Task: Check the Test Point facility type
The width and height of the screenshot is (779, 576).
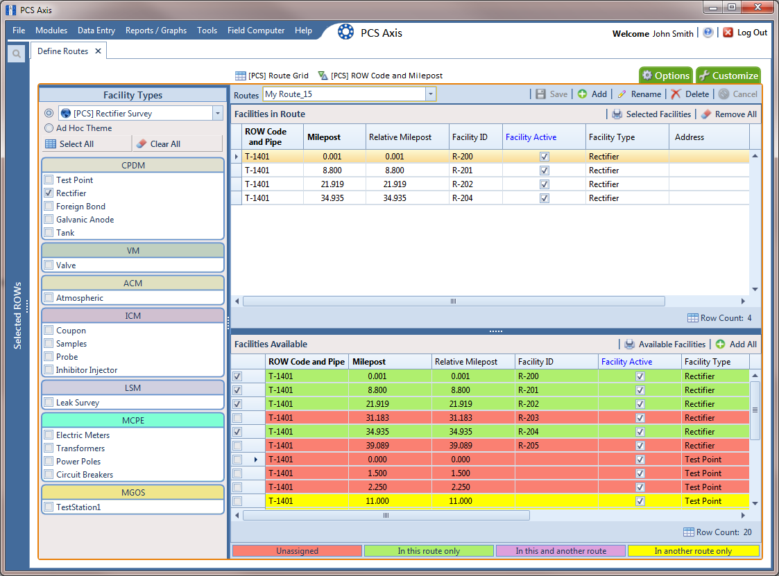Action: pyautogui.click(x=49, y=180)
